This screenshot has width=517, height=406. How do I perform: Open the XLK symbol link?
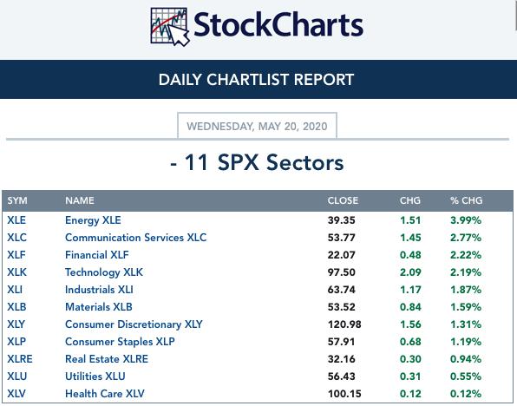click(16, 272)
